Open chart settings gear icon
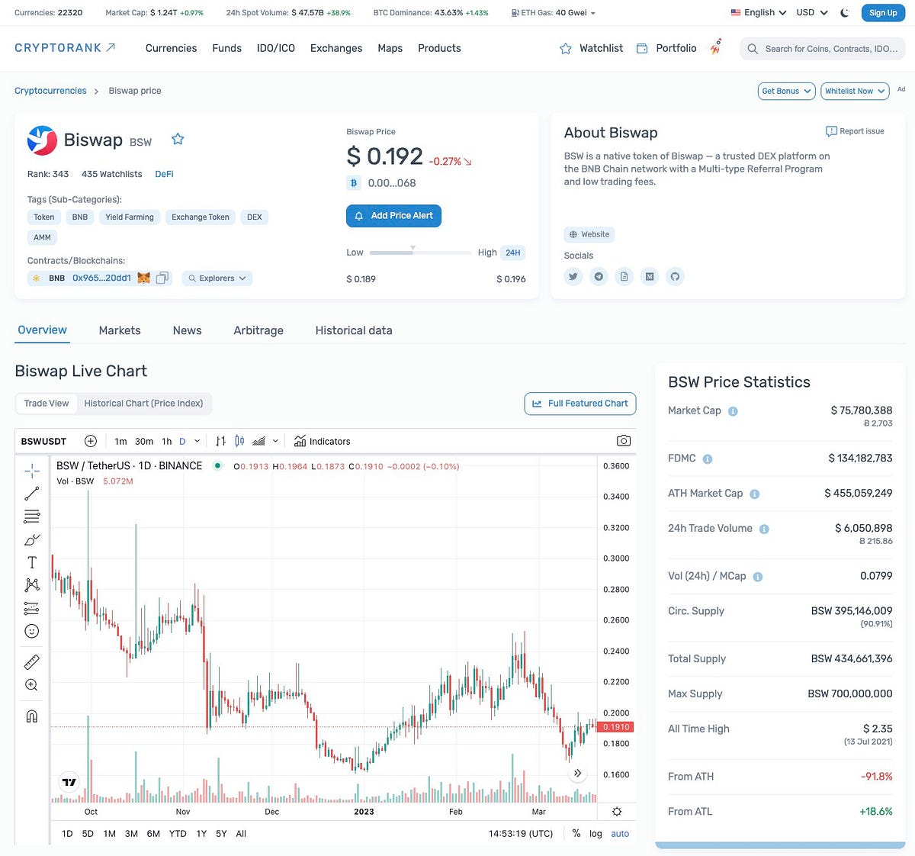 (617, 812)
